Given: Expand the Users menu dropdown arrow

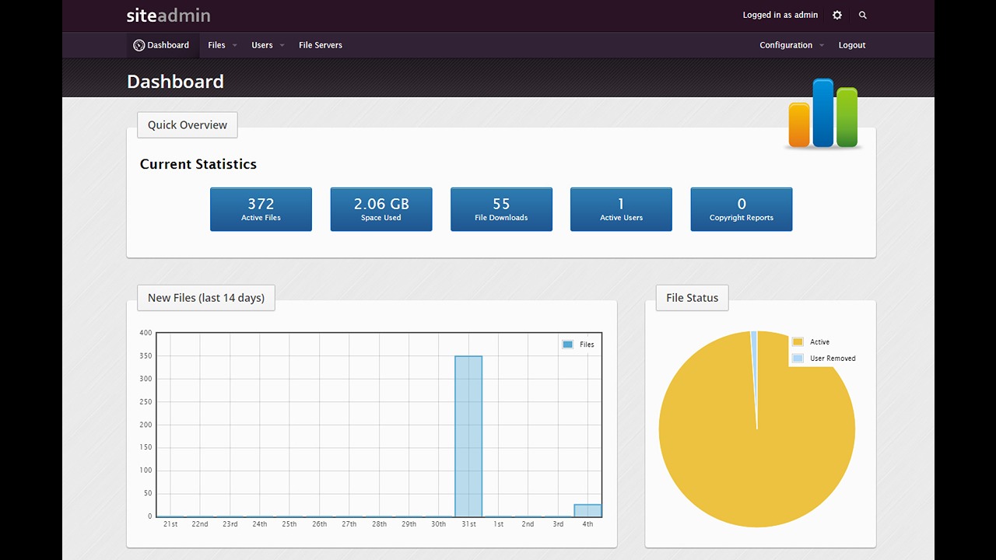Looking at the screenshot, I should (282, 46).
